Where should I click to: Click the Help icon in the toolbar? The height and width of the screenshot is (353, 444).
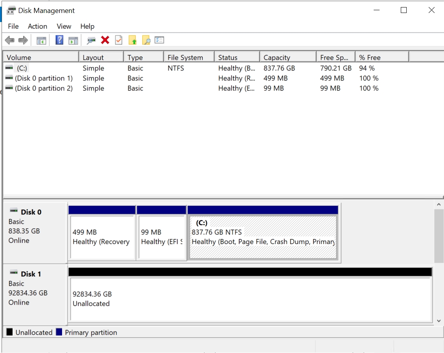point(59,40)
